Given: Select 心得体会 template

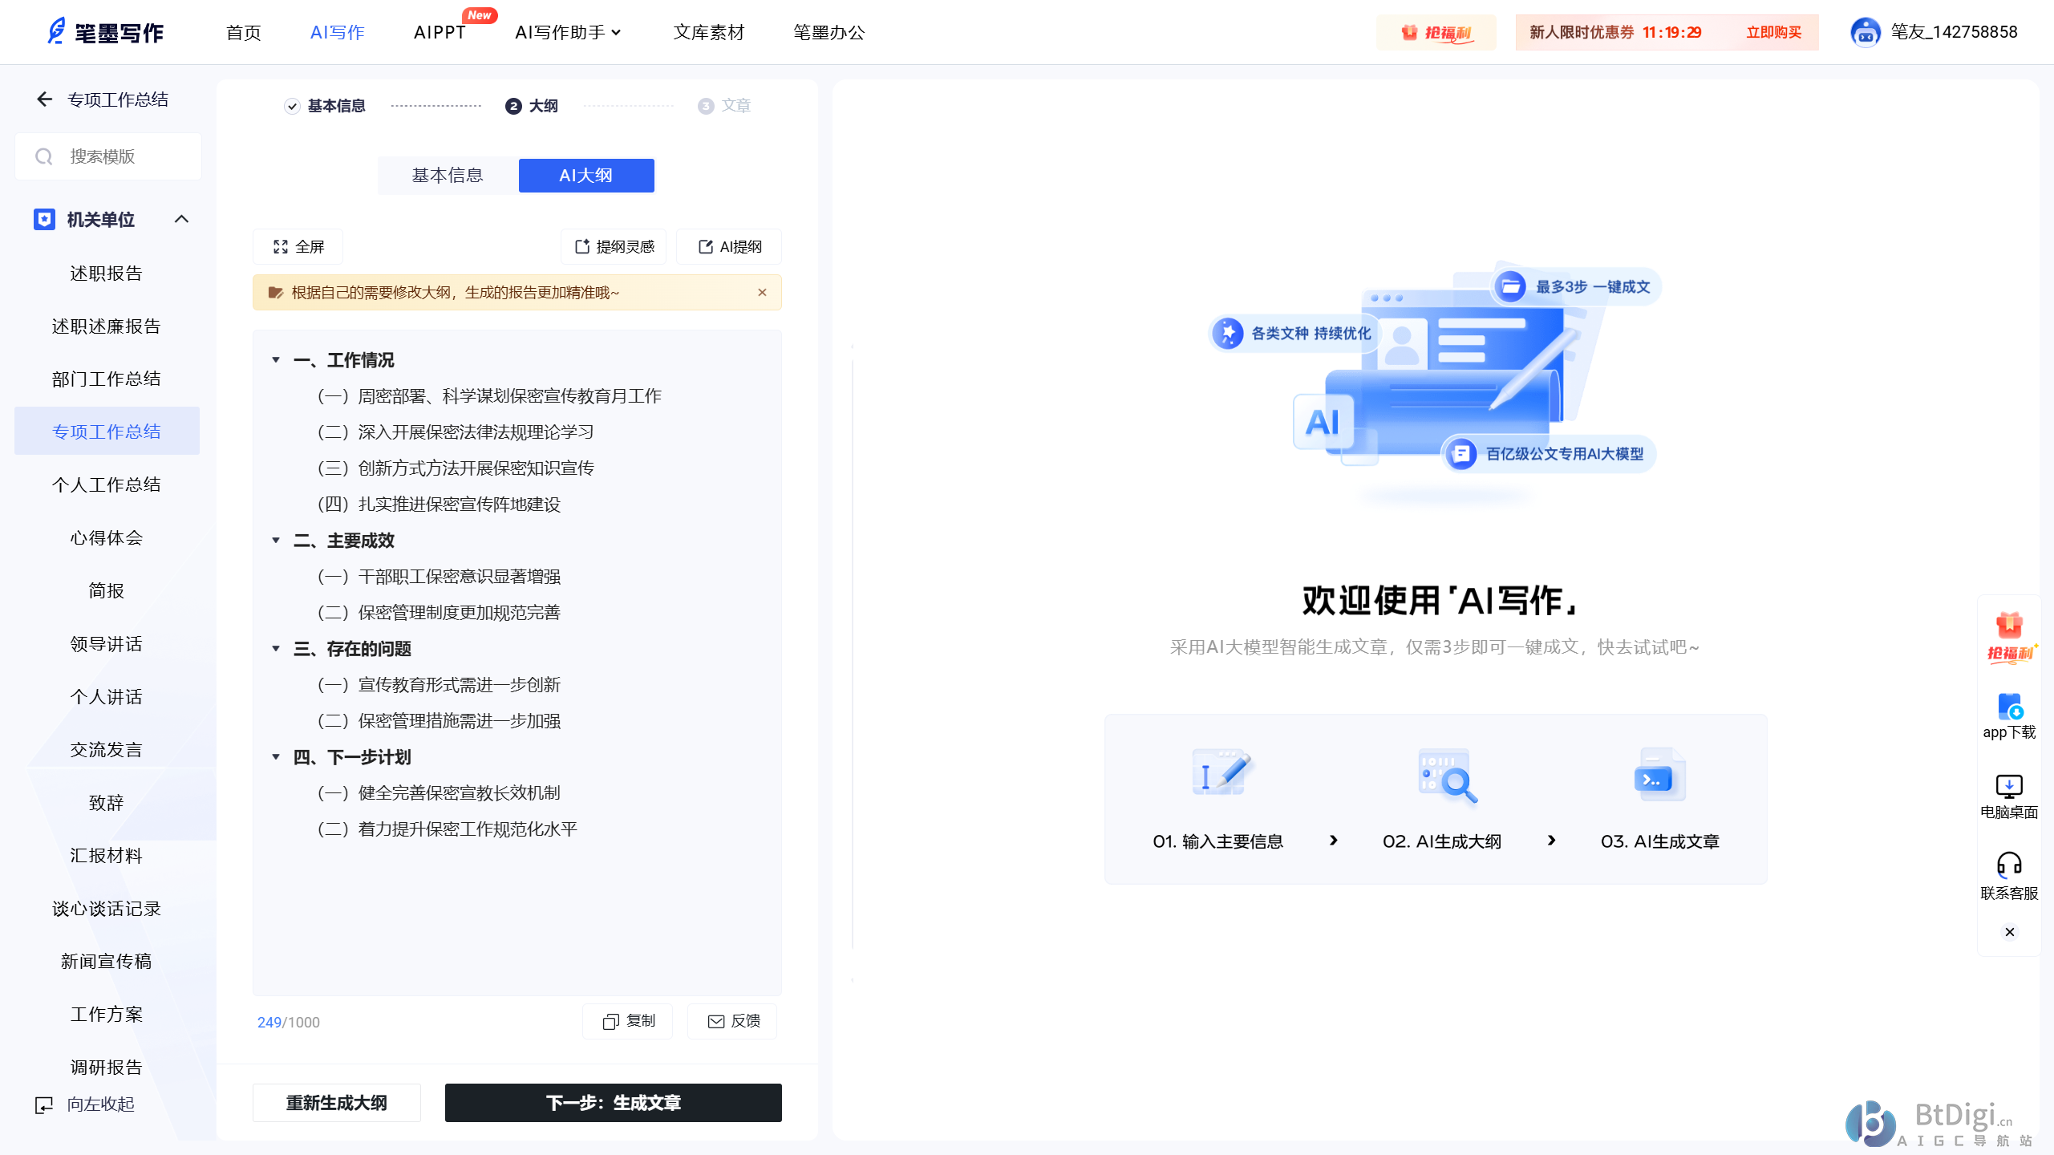Looking at the screenshot, I should pyautogui.click(x=107, y=538).
